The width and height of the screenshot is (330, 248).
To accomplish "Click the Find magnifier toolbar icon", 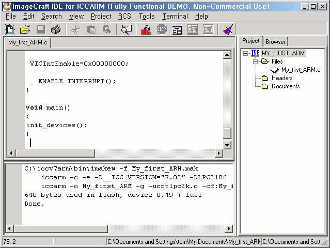I will click(x=127, y=29).
